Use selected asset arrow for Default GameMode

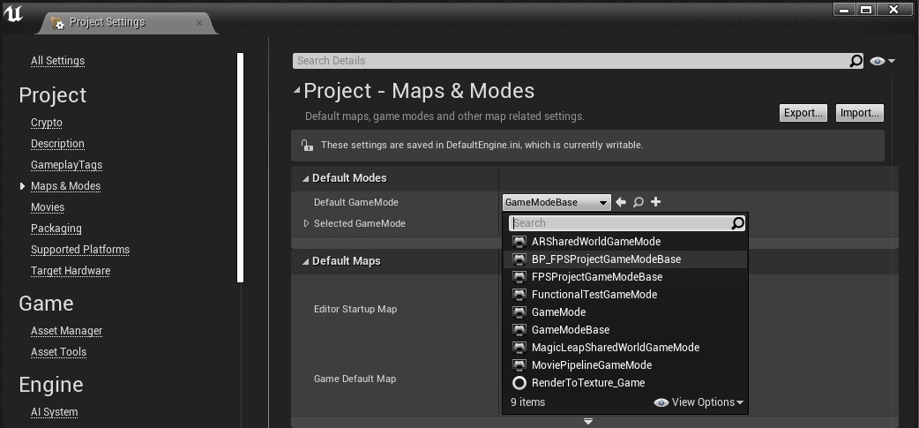coord(621,202)
